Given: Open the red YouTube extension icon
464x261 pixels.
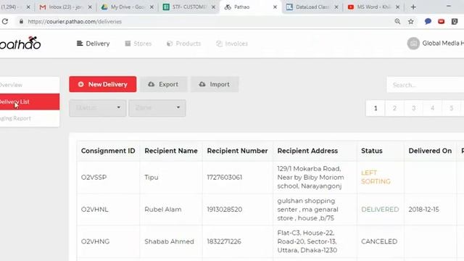Looking at the screenshot, I should pos(442,21).
